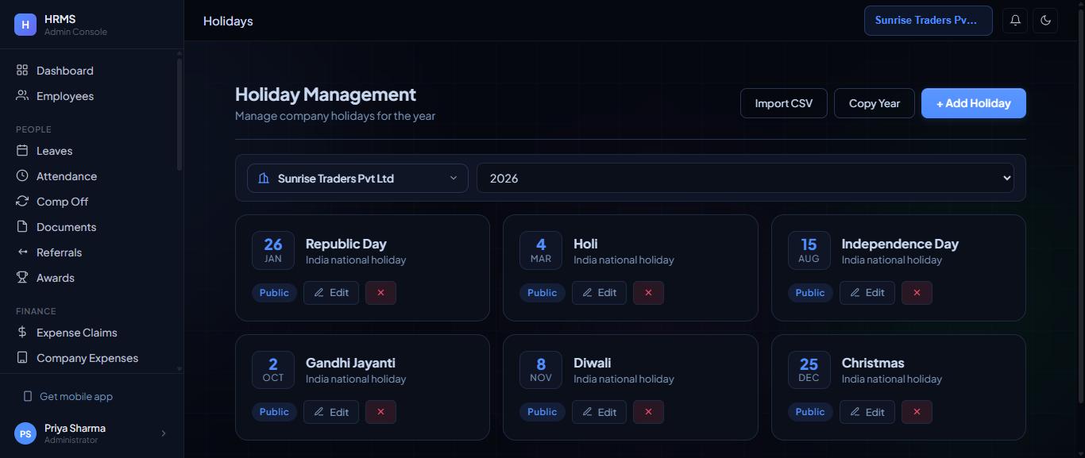Edit Gandhi Jayanti holiday
Image resolution: width=1085 pixels, height=458 pixels.
tap(331, 412)
